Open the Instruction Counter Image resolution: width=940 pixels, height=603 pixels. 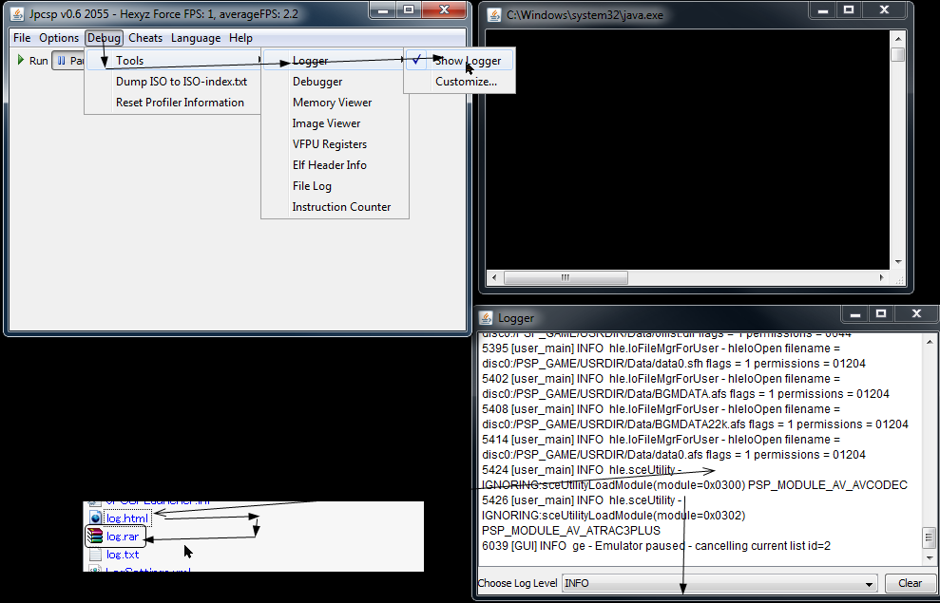[x=336, y=207]
